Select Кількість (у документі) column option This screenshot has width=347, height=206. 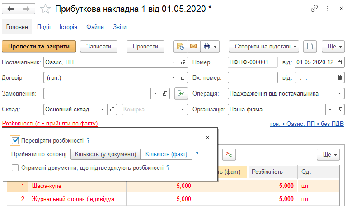tap(105, 154)
